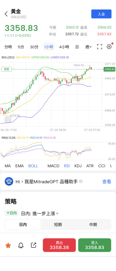This screenshot has height=271, width=116.
Task: Tap the share export icon
Action: (33, 245)
